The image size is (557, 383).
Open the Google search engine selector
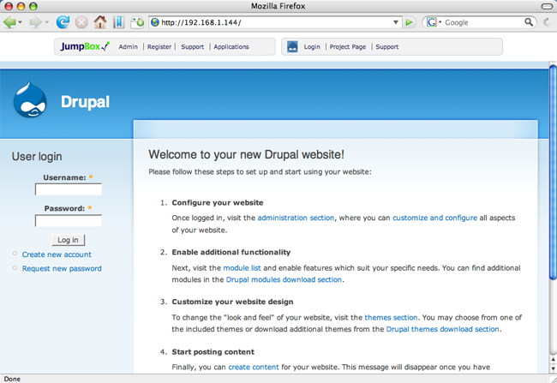click(434, 22)
